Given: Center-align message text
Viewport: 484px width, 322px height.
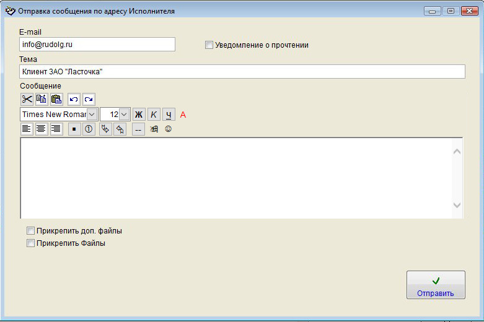Looking at the screenshot, I should (42, 129).
